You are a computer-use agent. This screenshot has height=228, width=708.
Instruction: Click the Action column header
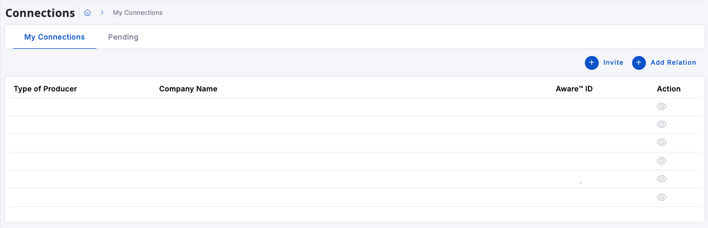coord(668,89)
